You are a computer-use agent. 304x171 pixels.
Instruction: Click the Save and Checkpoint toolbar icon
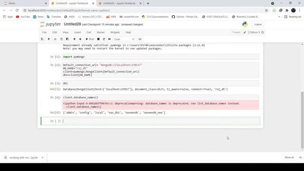click(42, 39)
